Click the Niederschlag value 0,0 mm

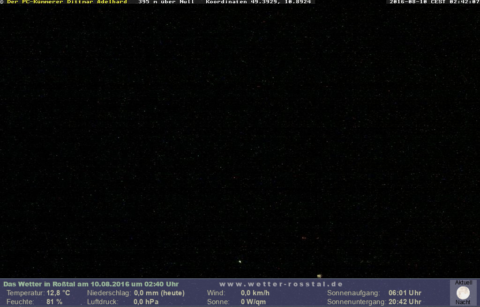coord(159,293)
